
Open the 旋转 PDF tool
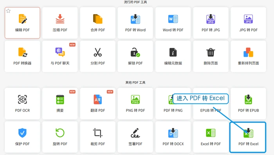tap(60, 137)
